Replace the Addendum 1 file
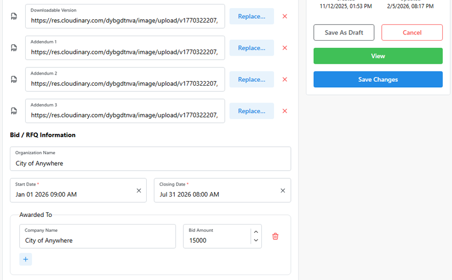The height and width of the screenshot is (280, 452). [251, 48]
